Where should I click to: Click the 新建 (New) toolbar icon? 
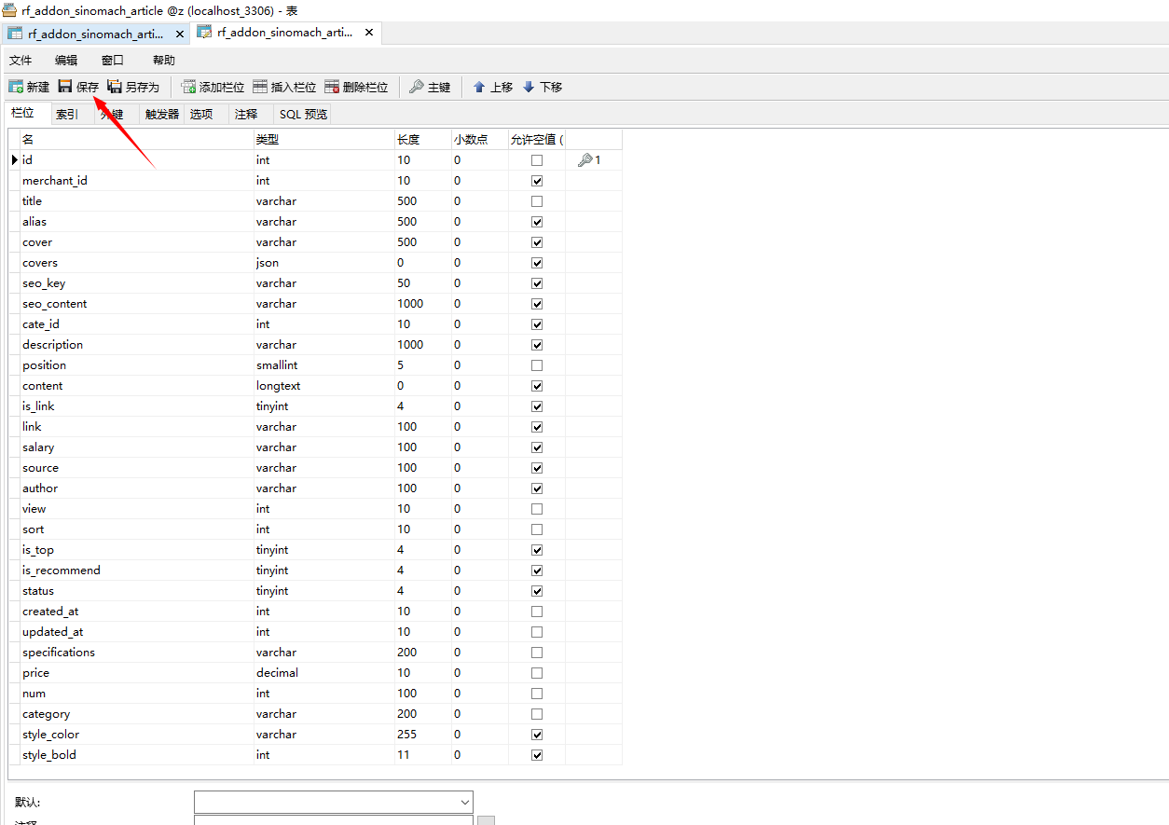[16, 87]
